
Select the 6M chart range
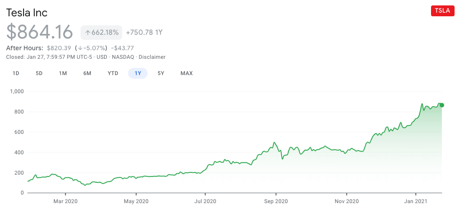[87, 73]
